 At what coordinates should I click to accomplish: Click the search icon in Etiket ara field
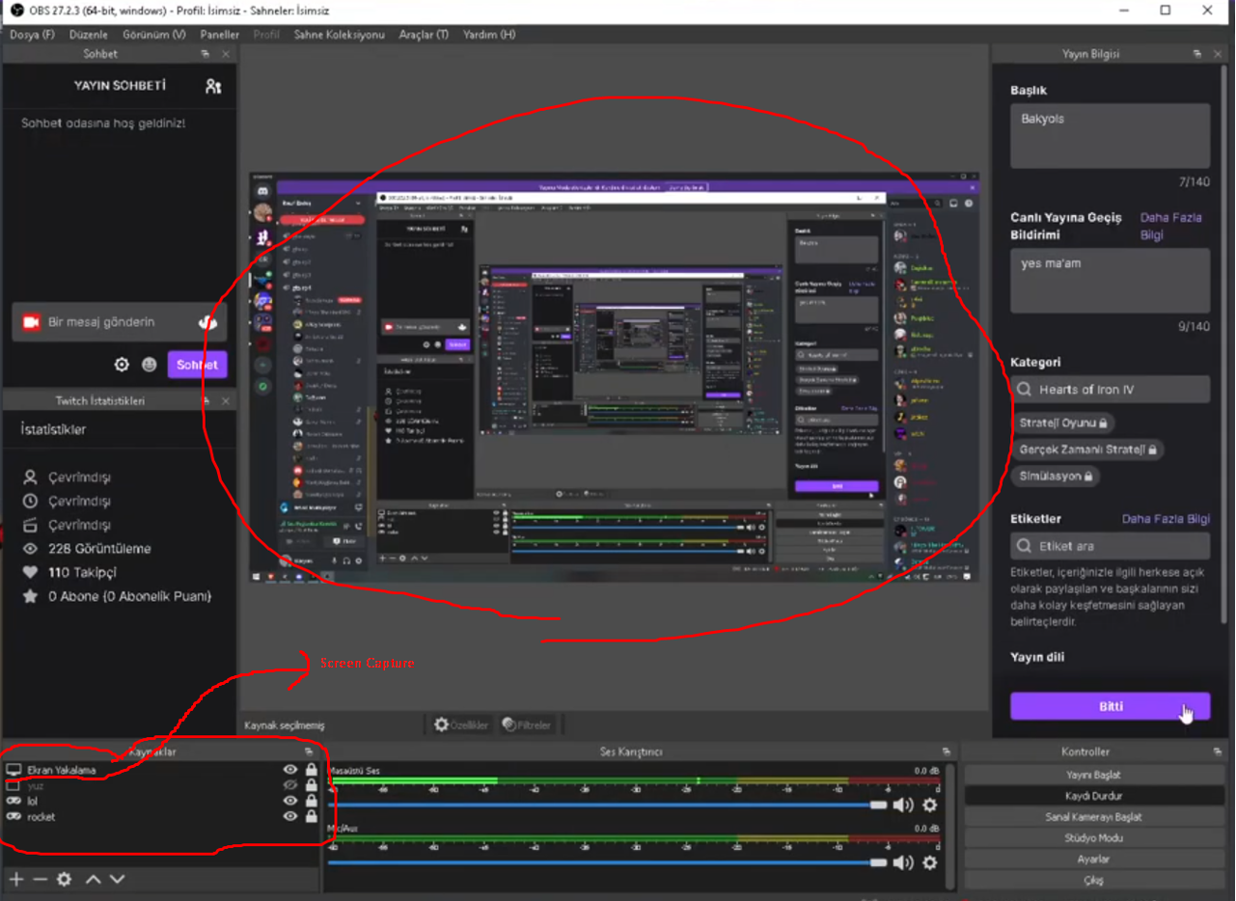[x=1025, y=546]
